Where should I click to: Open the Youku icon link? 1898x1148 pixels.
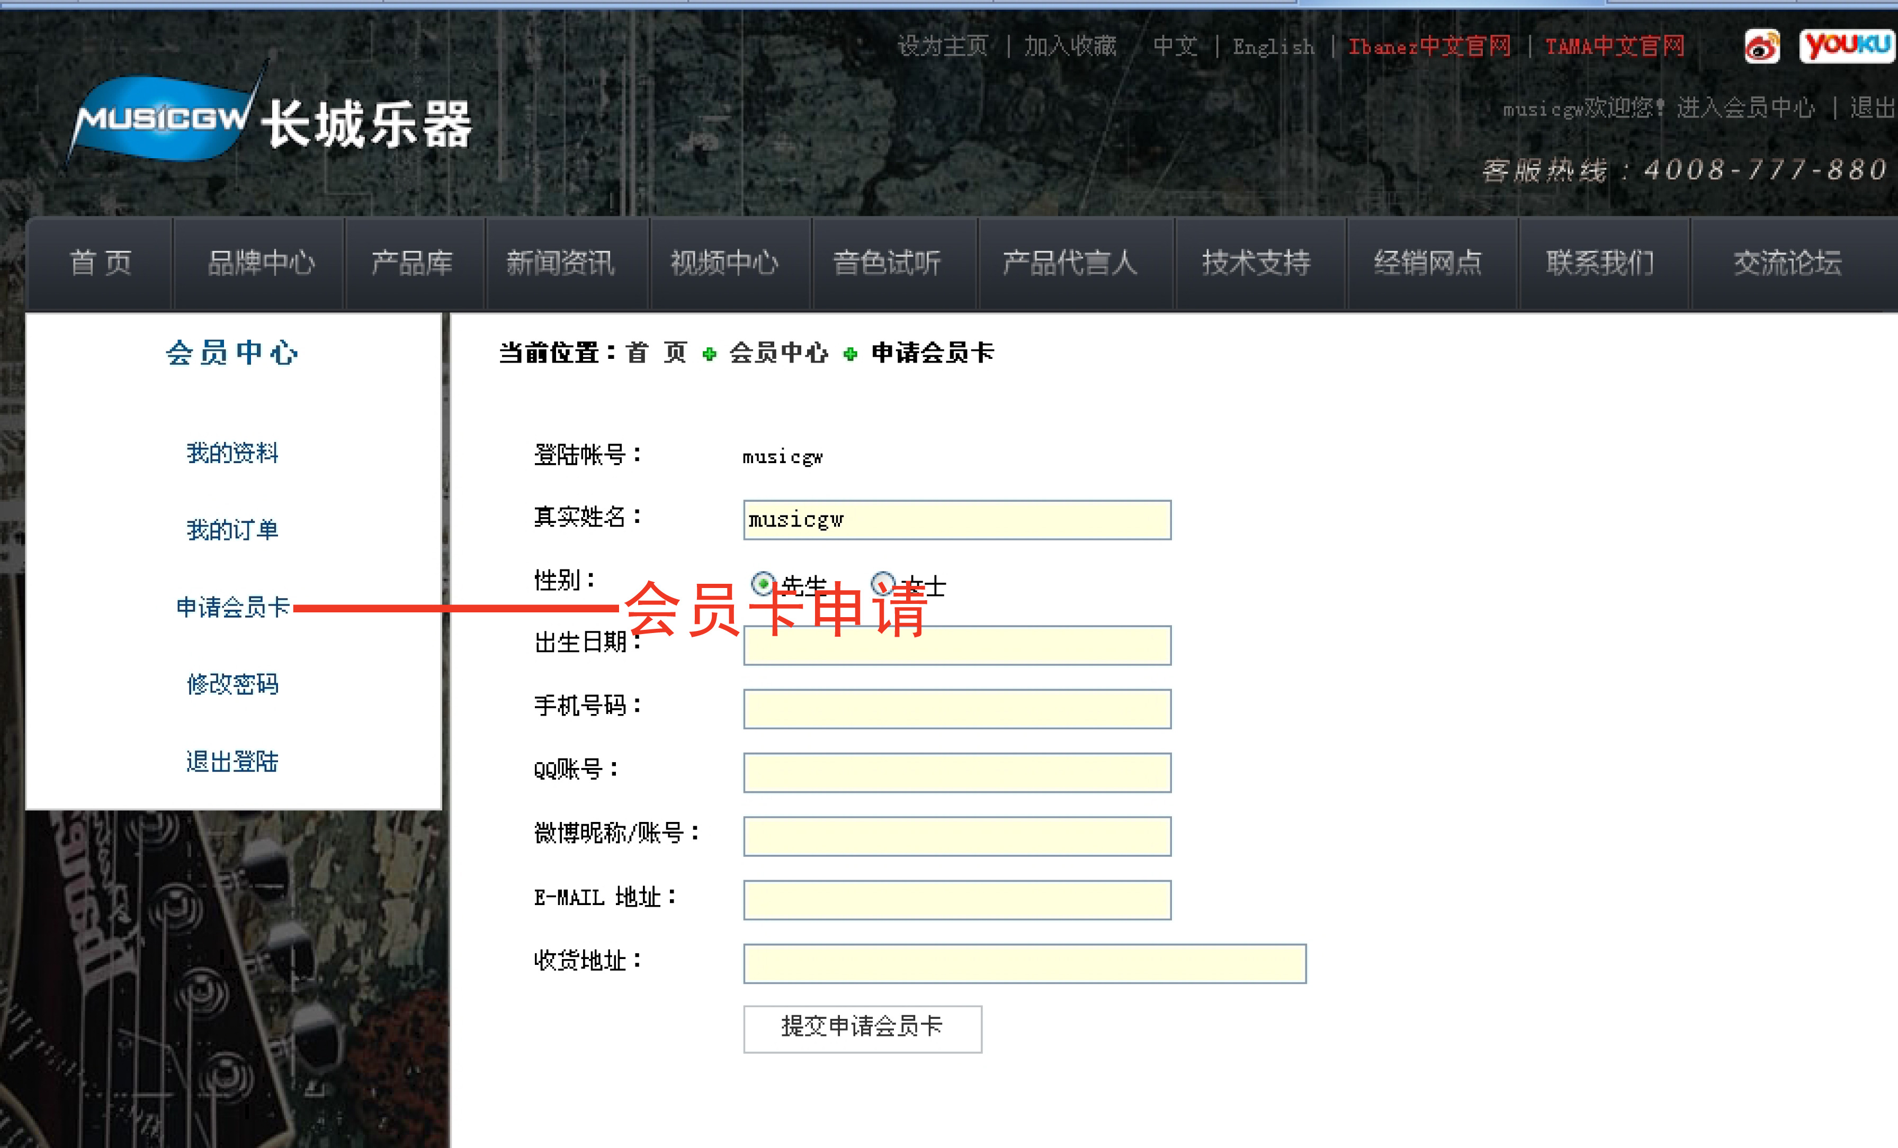1847,46
